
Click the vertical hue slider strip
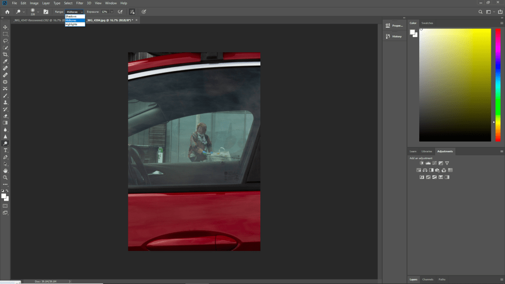497,84
